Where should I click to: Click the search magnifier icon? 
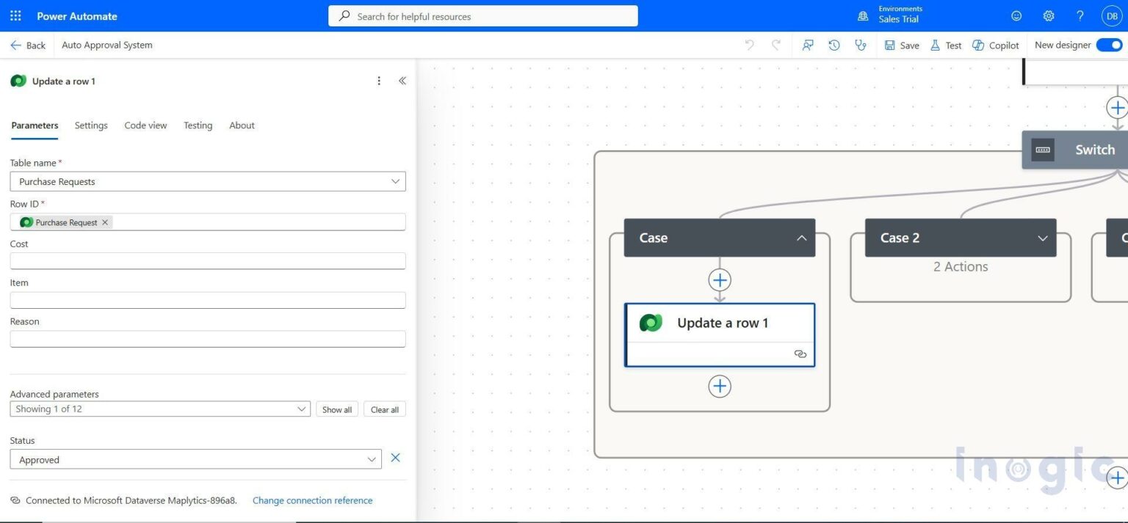coord(344,16)
